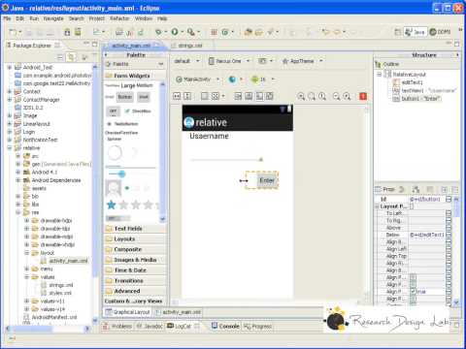Collapse the Layout Parameters property group
This screenshot has height=349, width=466.
click(377, 206)
